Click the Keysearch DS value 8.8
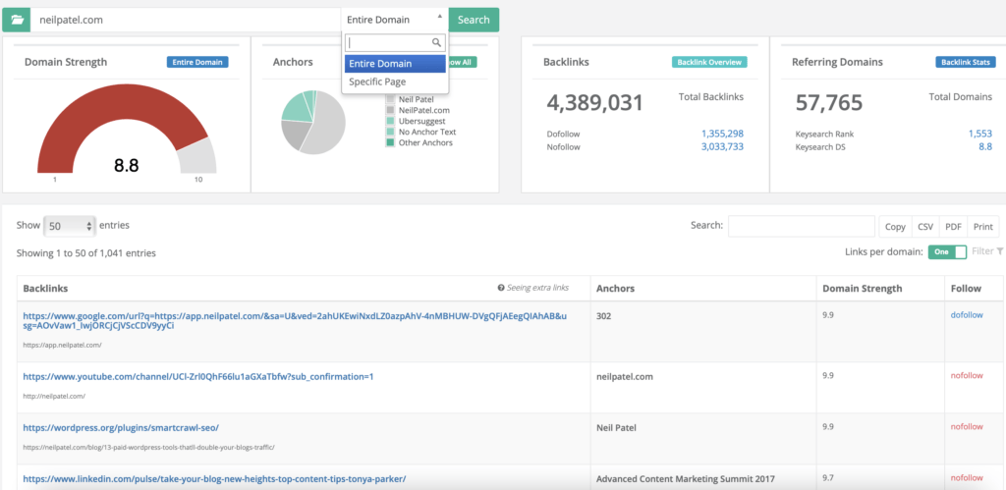The height and width of the screenshot is (490, 1006). coord(985,147)
